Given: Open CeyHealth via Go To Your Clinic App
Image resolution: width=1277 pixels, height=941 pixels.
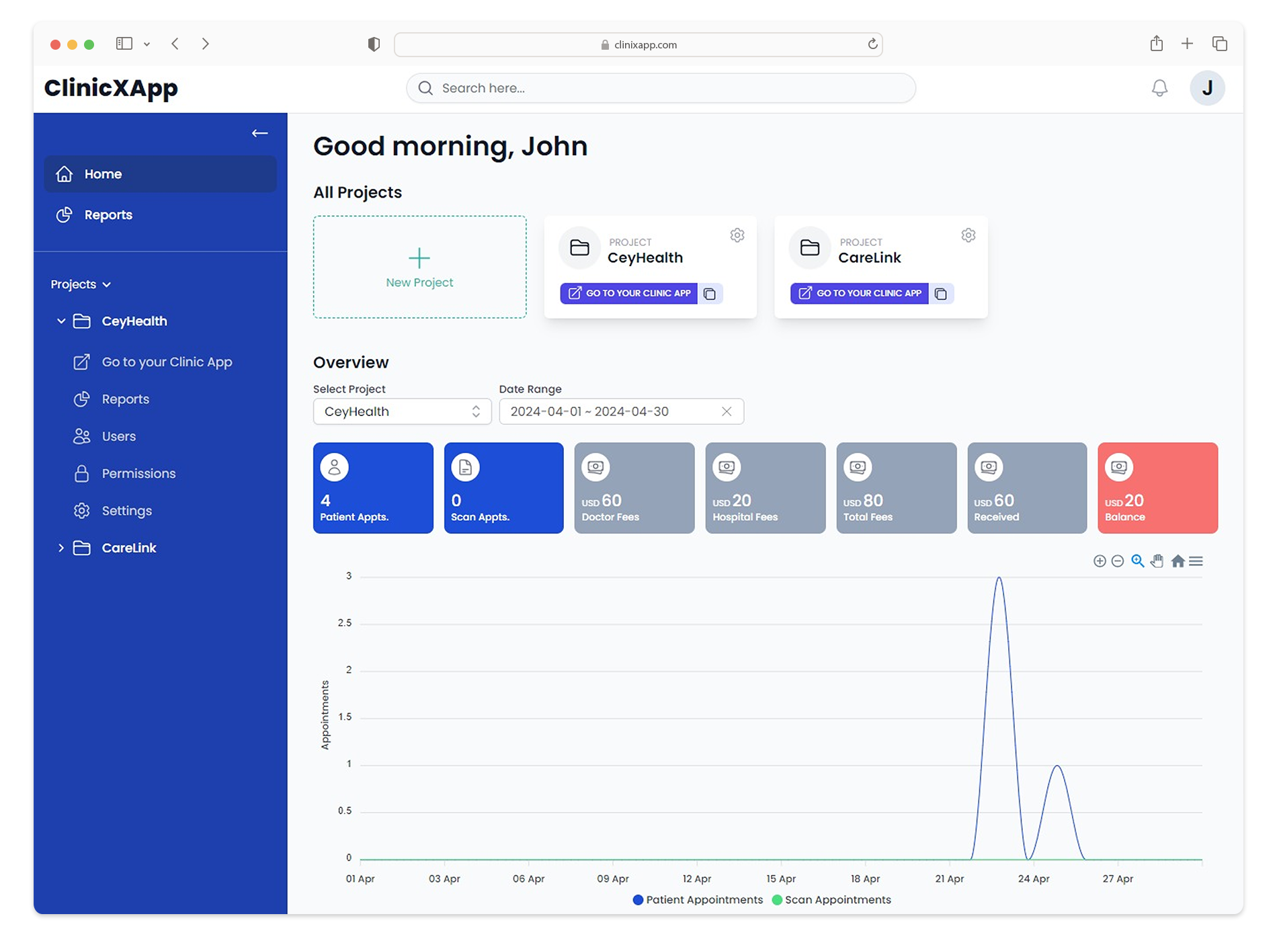Looking at the screenshot, I should coord(630,293).
